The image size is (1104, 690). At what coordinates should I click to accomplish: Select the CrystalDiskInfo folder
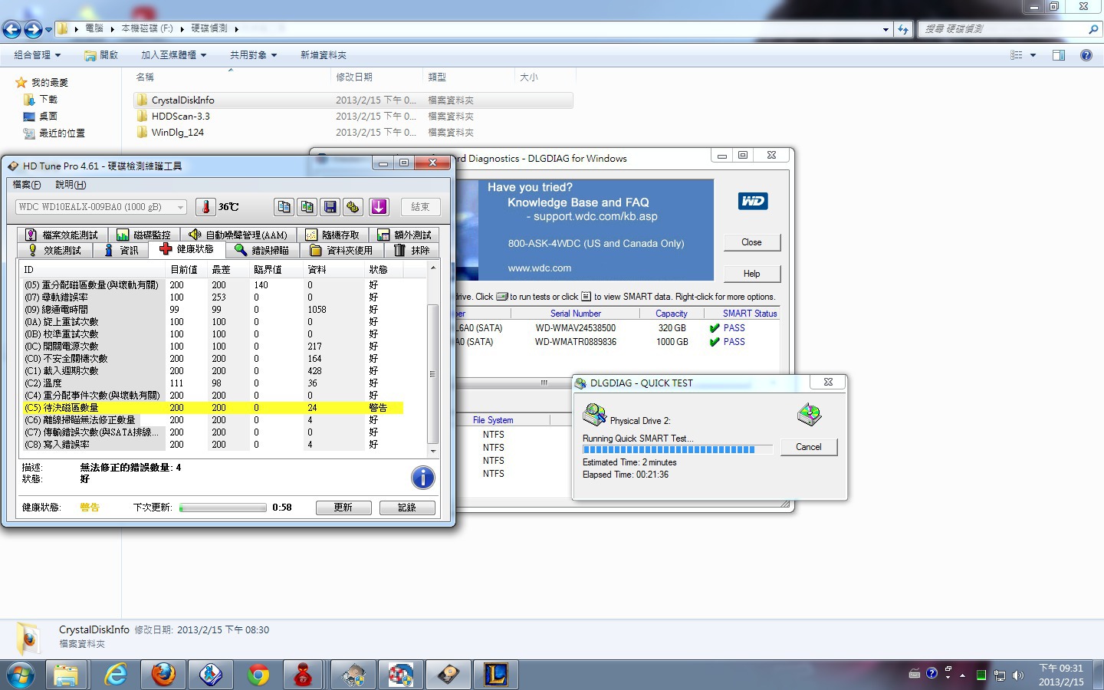pyautogui.click(x=353, y=100)
